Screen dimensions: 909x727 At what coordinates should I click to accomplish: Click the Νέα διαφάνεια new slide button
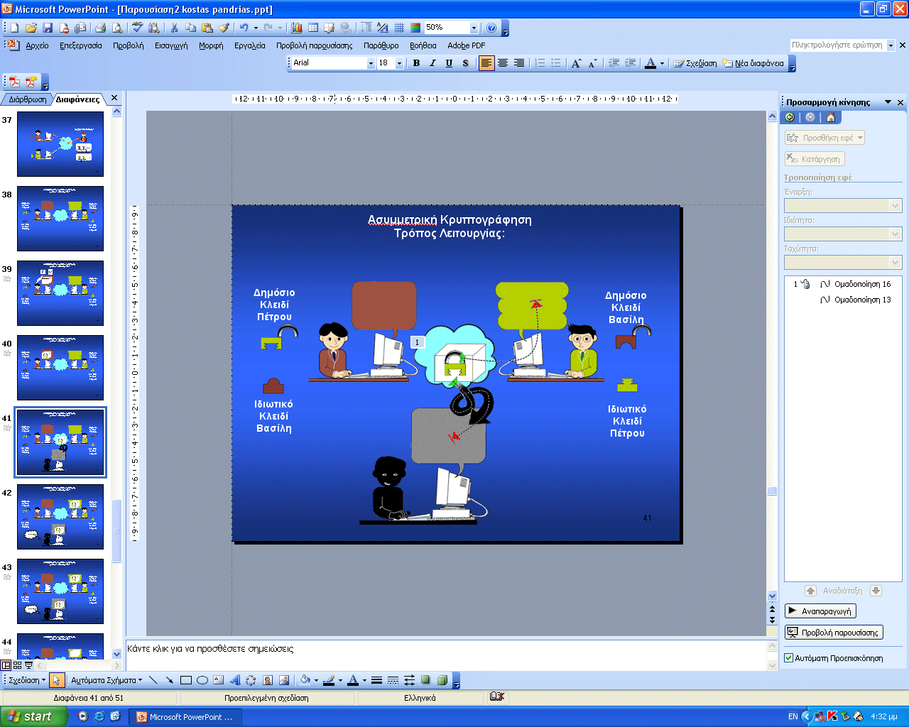753,63
